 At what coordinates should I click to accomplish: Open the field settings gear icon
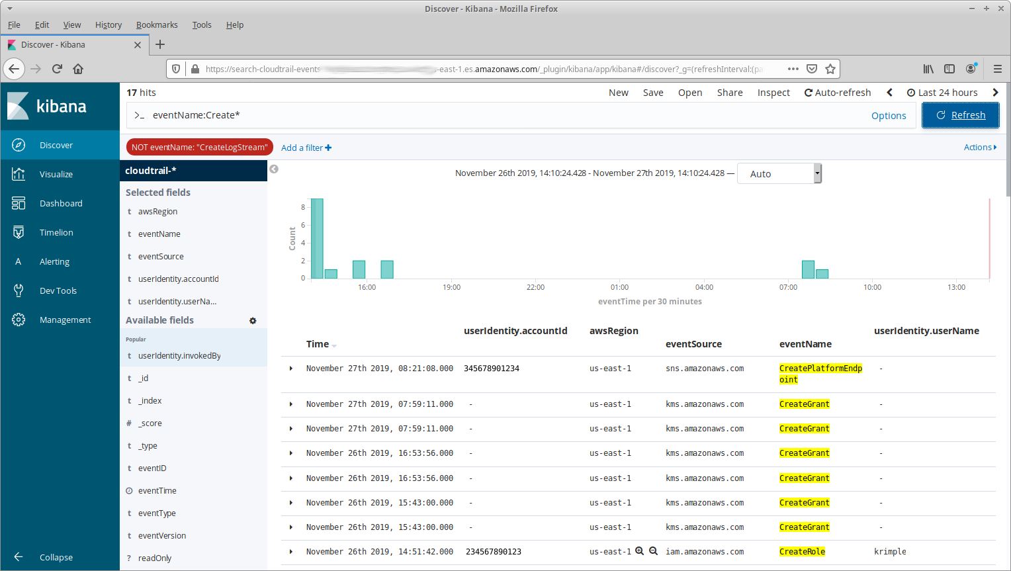pyautogui.click(x=253, y=320)
